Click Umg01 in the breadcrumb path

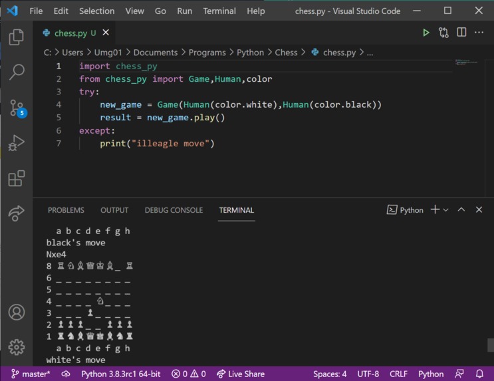(108, 53)
